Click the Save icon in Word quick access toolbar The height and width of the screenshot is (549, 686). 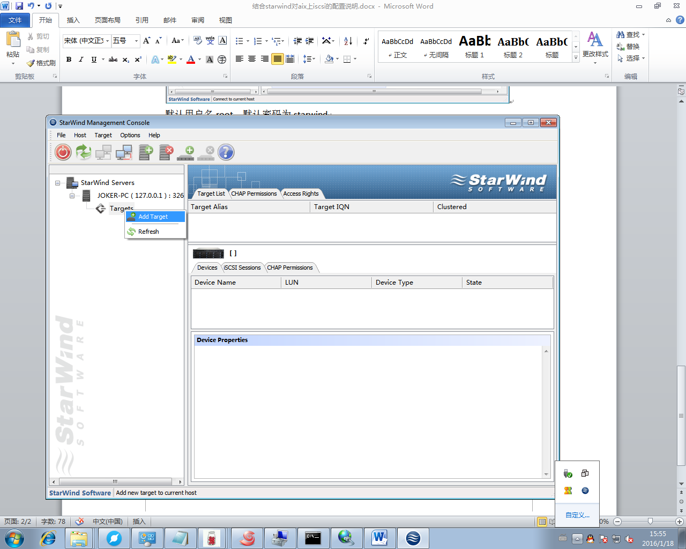(x=19, y=6)
